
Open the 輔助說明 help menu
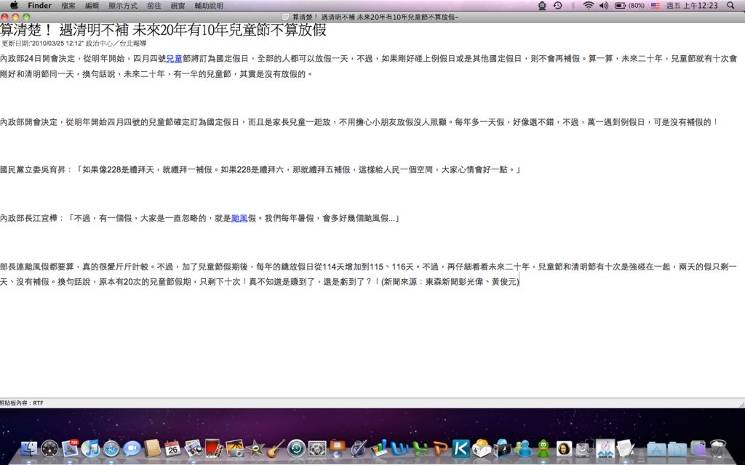pos(209,5)
